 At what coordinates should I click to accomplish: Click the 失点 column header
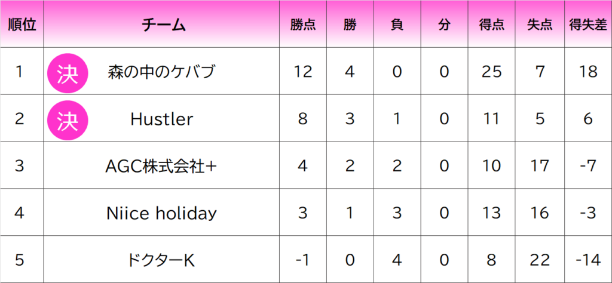tap(540, 25)
